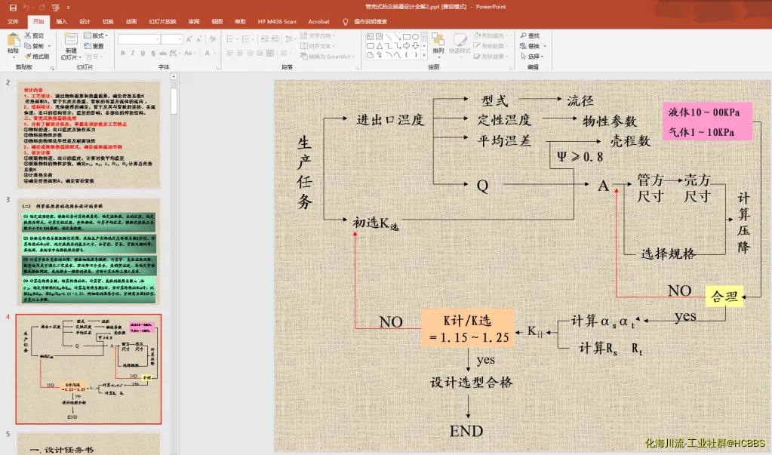Click the Numbering list icon
The height and width of the screenshot is (455, 772).
[245, 39]
